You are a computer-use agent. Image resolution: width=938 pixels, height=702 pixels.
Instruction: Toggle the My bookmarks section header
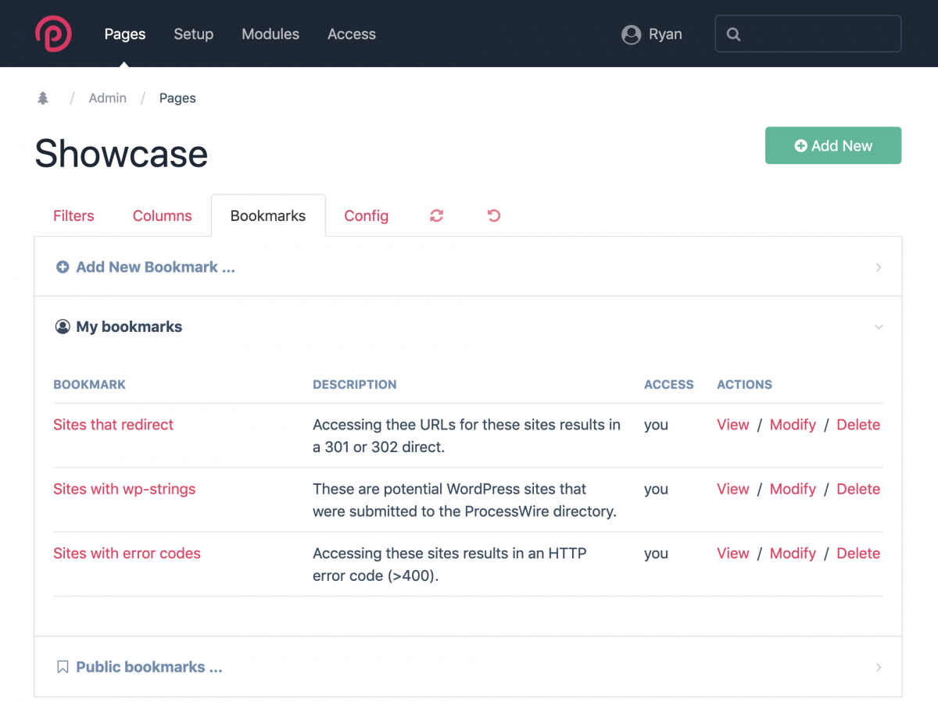[467, 326]
